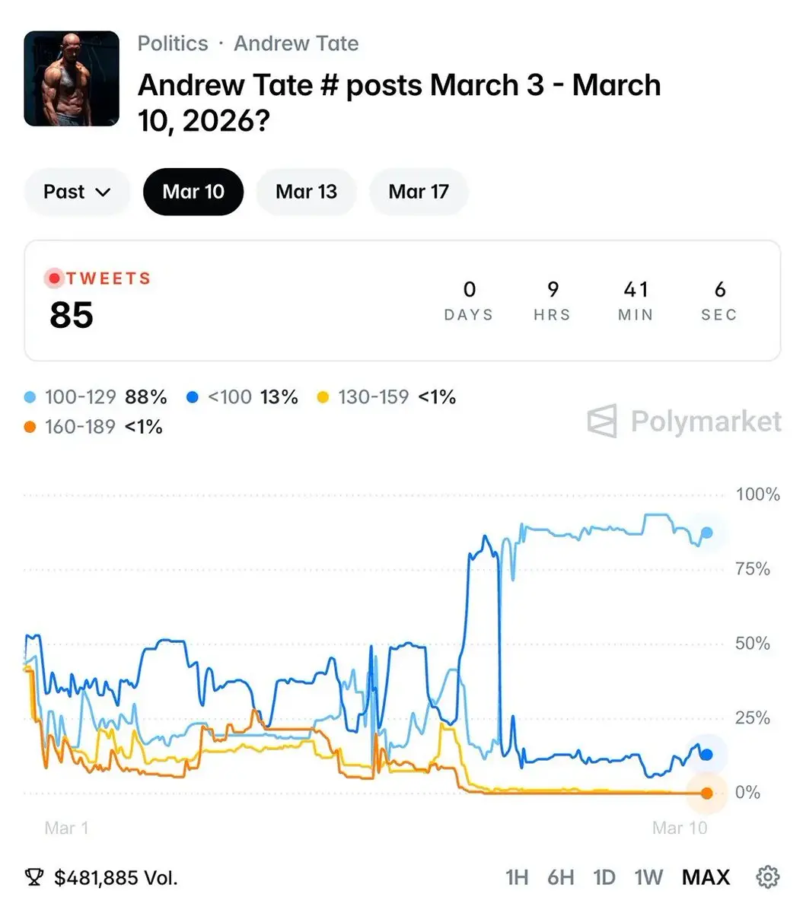Click the Andrew Tate market thumbnail
806x913 pixels.
[72, 78]
